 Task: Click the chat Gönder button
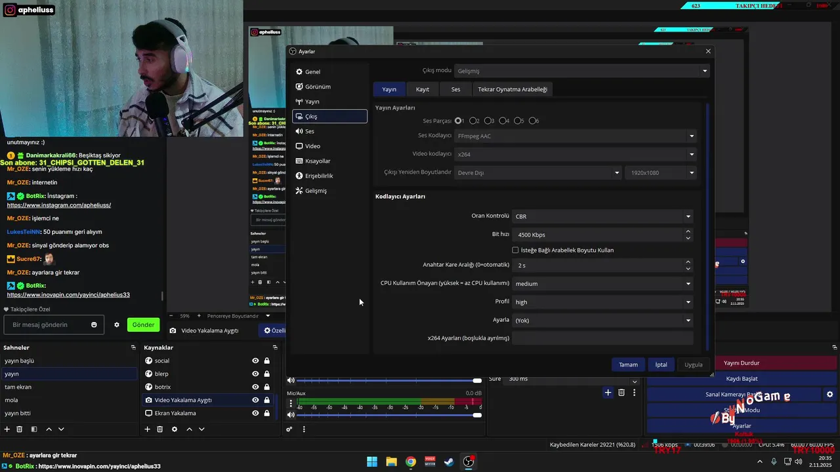click(143, 324)
